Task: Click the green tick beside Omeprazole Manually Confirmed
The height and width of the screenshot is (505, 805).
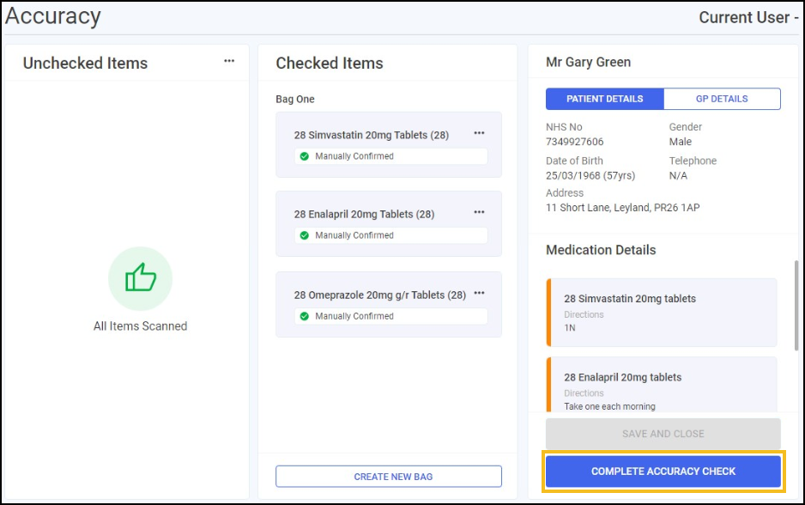Action: point(305,316)
